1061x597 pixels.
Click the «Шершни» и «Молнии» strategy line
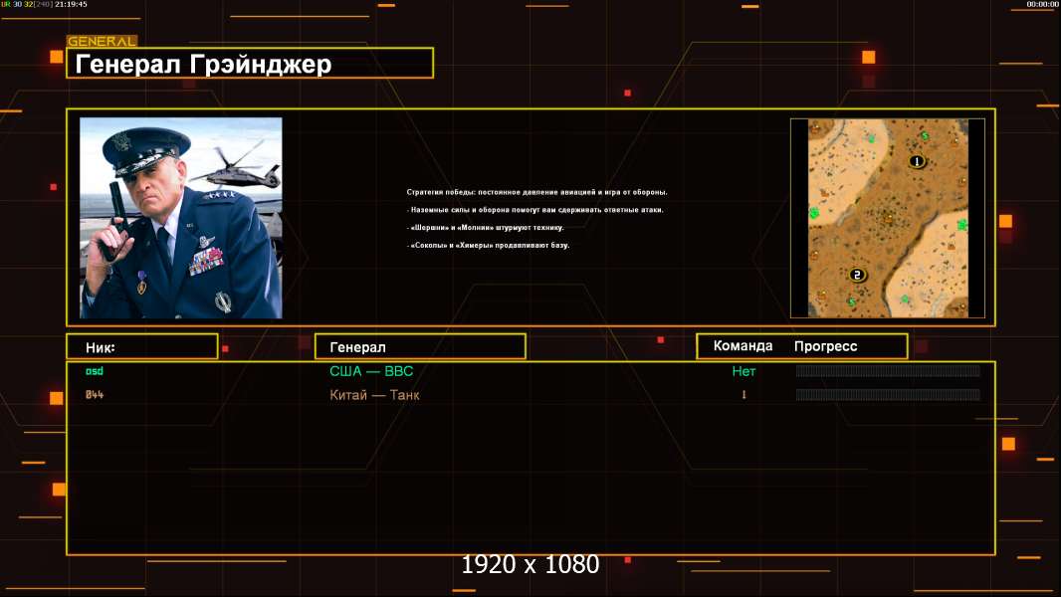point(485,227)
